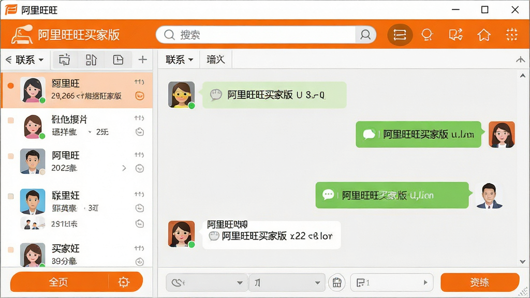Open the second dropdown in bottom chat toolbar
This screenshot has height=298, width=530.
(287, 282)
